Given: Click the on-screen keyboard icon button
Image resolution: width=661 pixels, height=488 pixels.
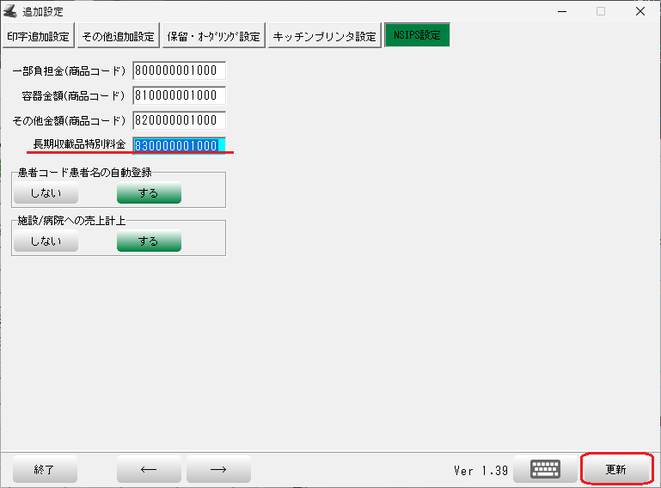Looking at the screenshot, I should [546, 469].
